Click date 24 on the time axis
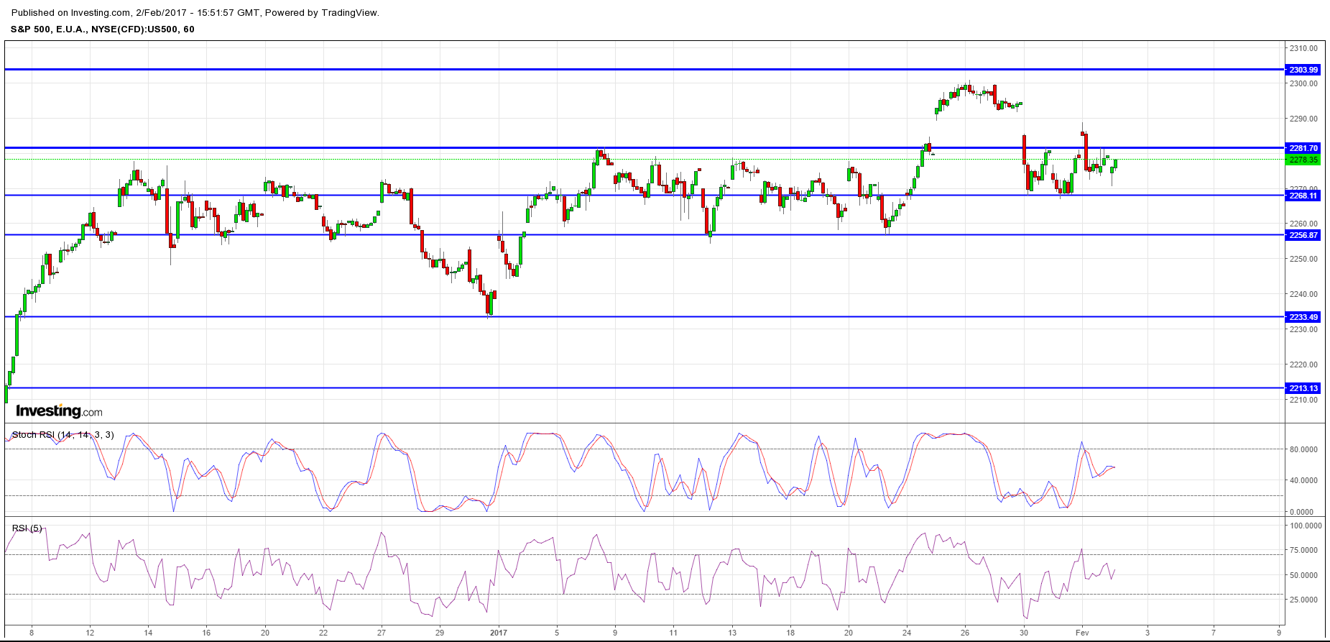The height and width of the screenshot is (642, 1330). pos(907,633)
